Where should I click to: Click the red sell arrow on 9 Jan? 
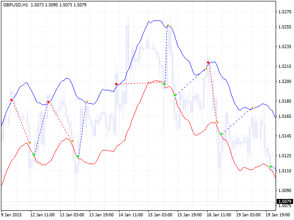[11, 100]
